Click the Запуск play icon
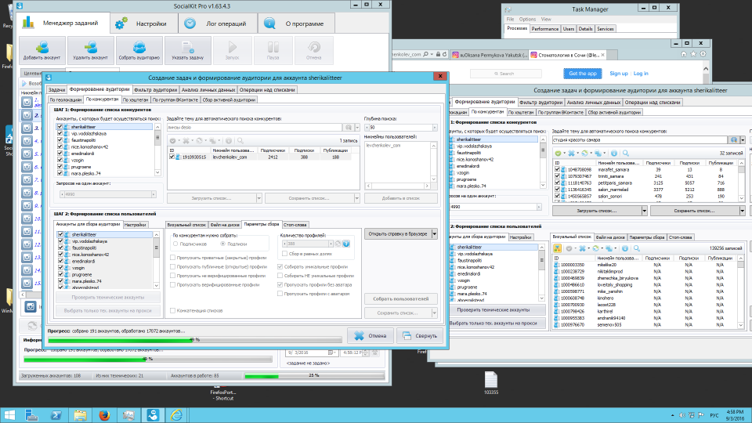The height and width of the screenshot is (423, 752). point(232,47)
